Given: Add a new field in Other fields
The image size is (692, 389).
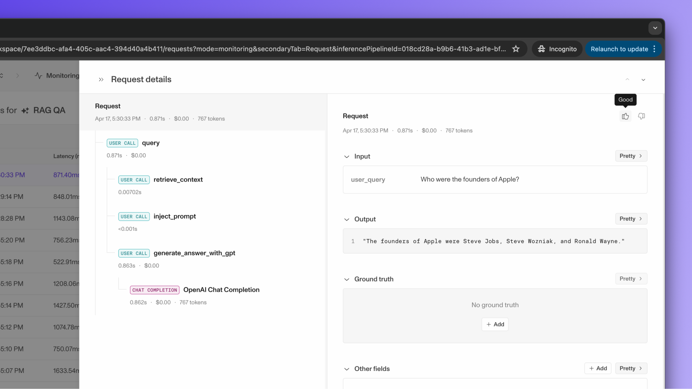Looking at the screenshot, I should 598,368.
